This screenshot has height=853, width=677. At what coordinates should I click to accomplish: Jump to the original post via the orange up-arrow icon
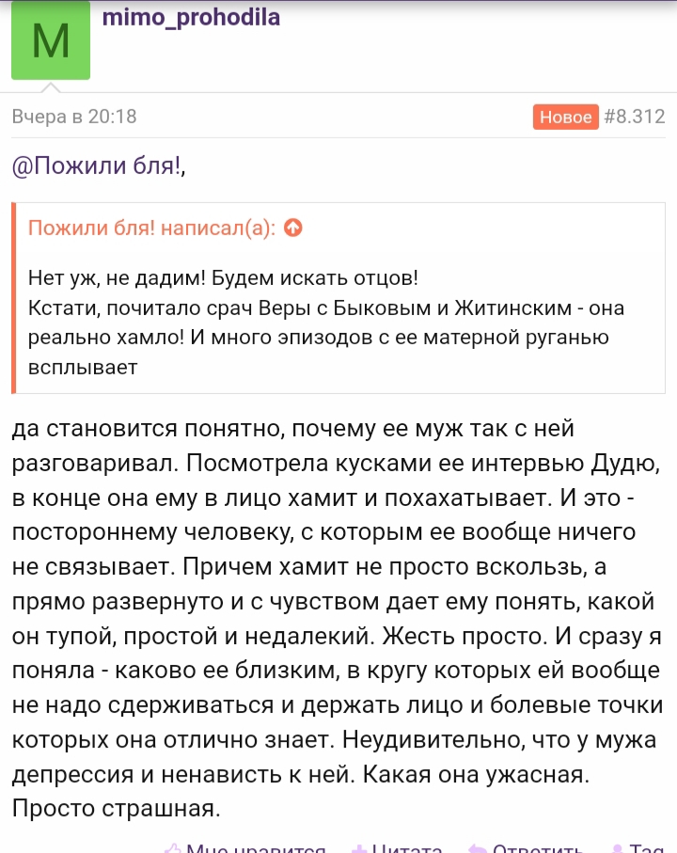tap(293, 228)
